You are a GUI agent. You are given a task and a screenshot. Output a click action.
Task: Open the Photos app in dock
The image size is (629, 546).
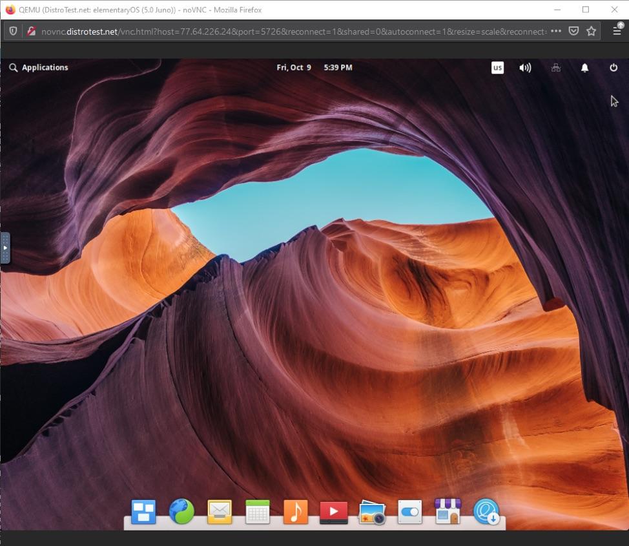(372, 512)
